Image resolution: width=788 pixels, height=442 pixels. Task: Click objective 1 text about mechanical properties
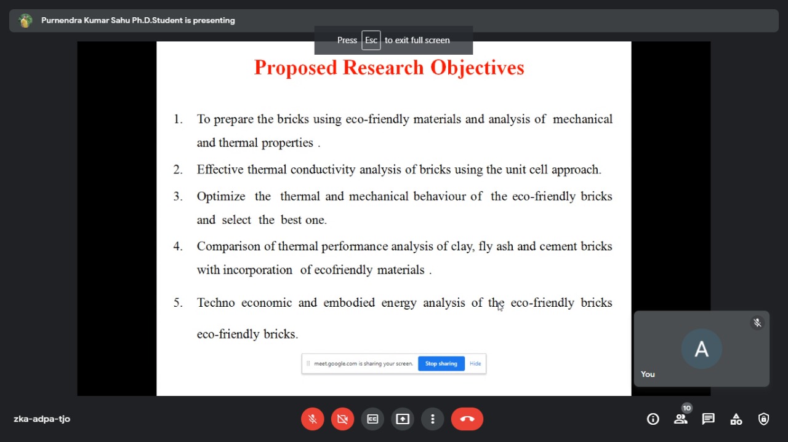[x=404, y=130]
